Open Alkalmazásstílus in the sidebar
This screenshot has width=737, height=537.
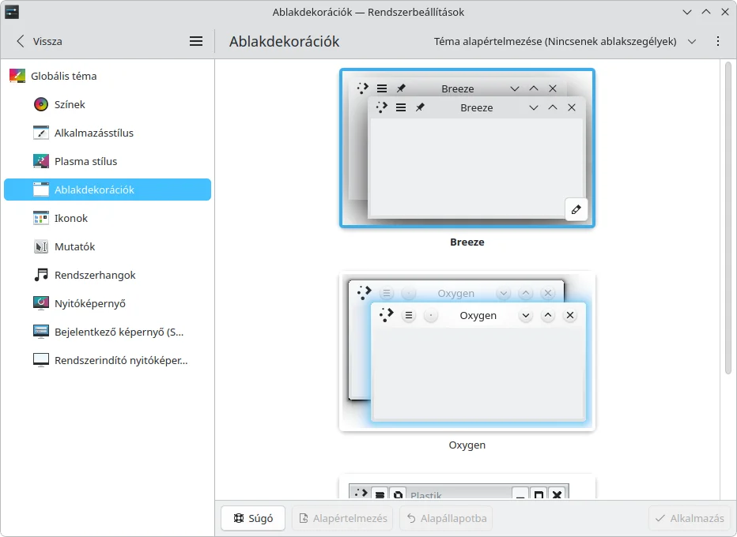(x=108, y=133)
